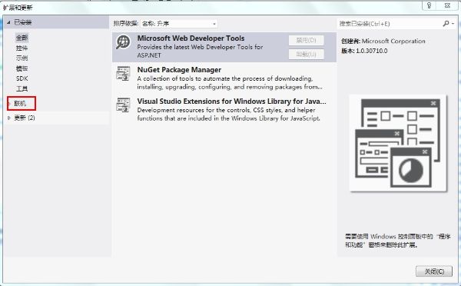Select the 工具 category
Screen dimensions: 461x286
(22, 88)
